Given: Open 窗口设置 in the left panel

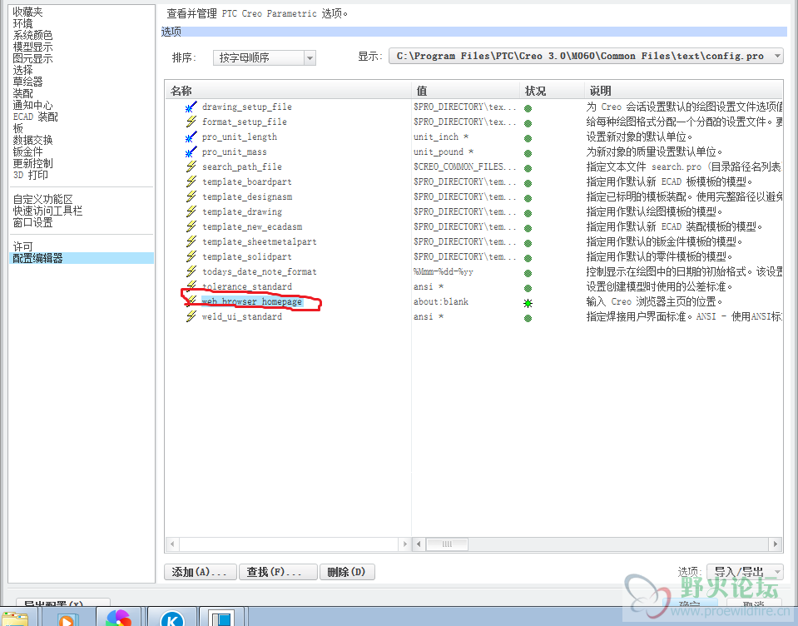Looking at the screenshot, I should click(33, 222).
